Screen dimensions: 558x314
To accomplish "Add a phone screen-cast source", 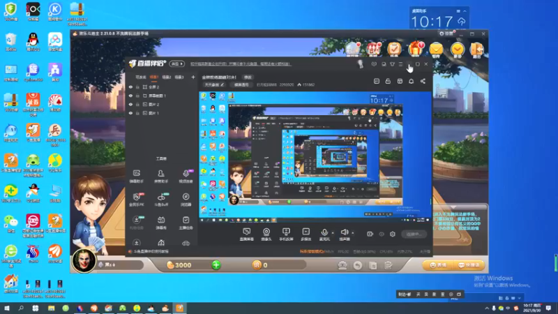I will click(x=286, y=234).
